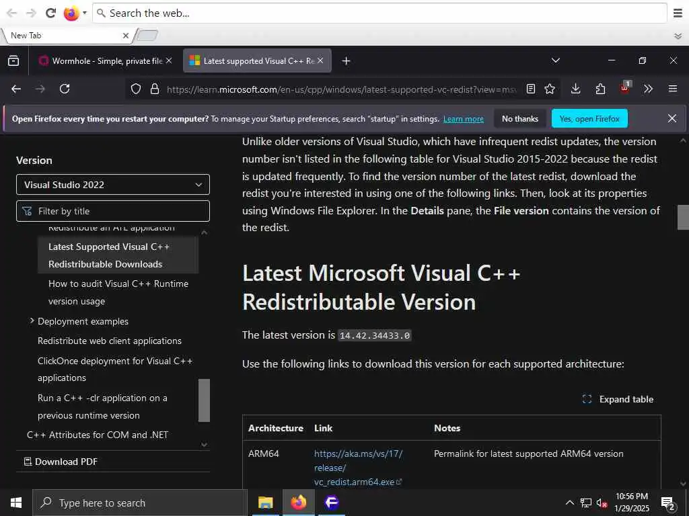Image resolution: width=689 pixels, height=516 pixels.
Task: Click the sidebar scroll down arrow
Action: [x=205, y=445]
